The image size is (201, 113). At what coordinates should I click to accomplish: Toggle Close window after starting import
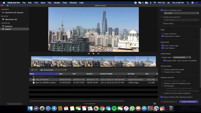161,97
